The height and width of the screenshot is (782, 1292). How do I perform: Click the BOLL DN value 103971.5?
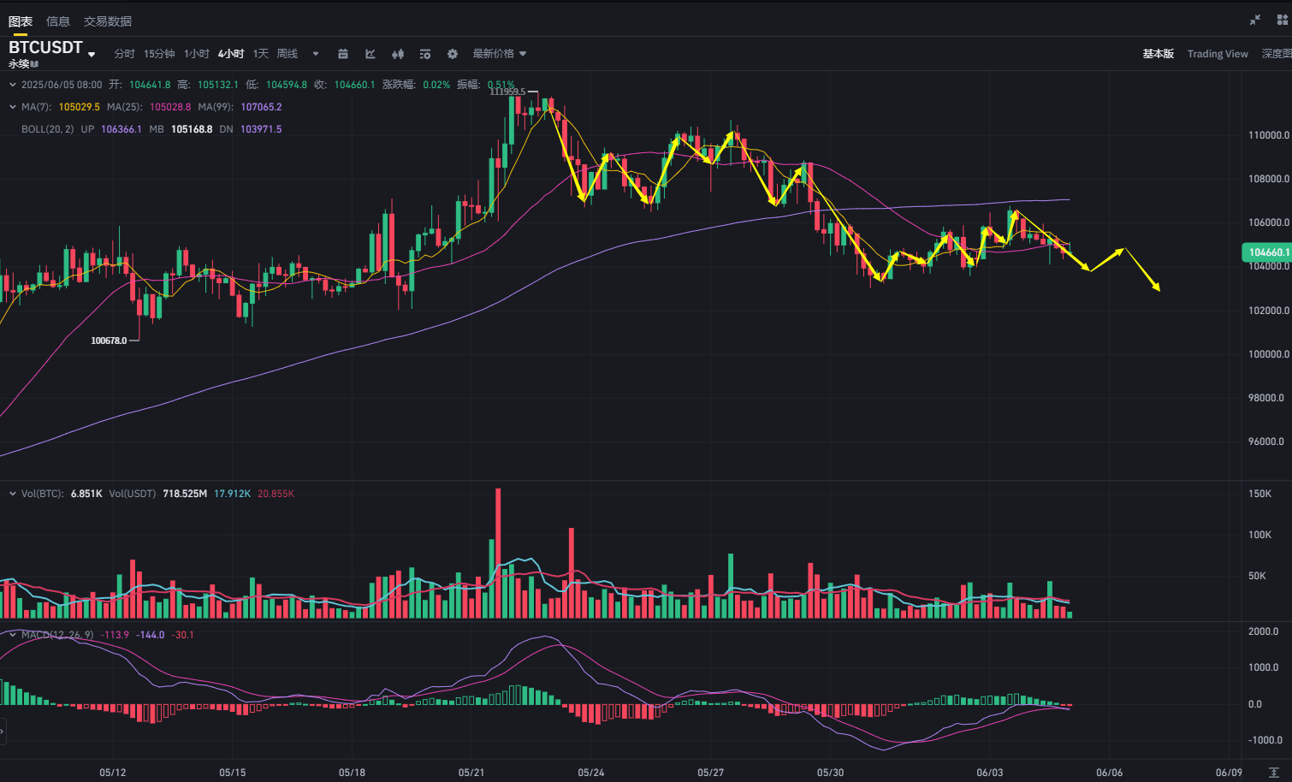[261, 129]
